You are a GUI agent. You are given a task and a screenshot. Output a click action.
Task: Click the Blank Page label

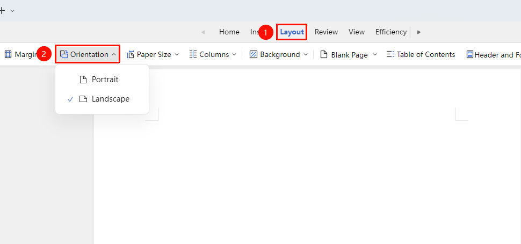[x=350, y=55]
